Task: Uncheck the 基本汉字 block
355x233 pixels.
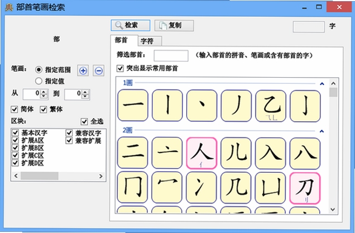Action: point(16,132)
